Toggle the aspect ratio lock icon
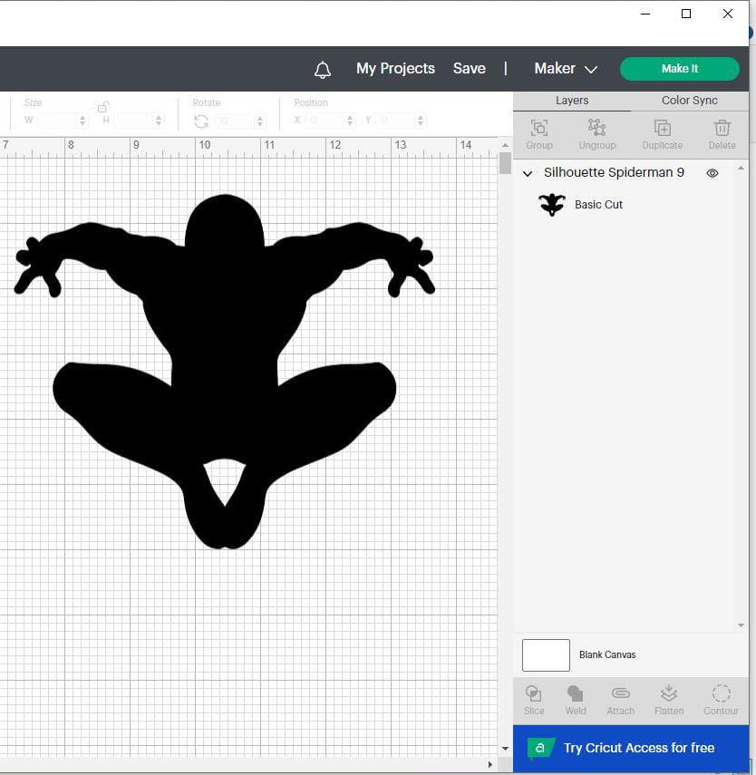The height and width of the screenshot is (775, 756). [102, 106]
